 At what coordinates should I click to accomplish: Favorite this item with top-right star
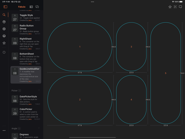(x=170, y=7)
